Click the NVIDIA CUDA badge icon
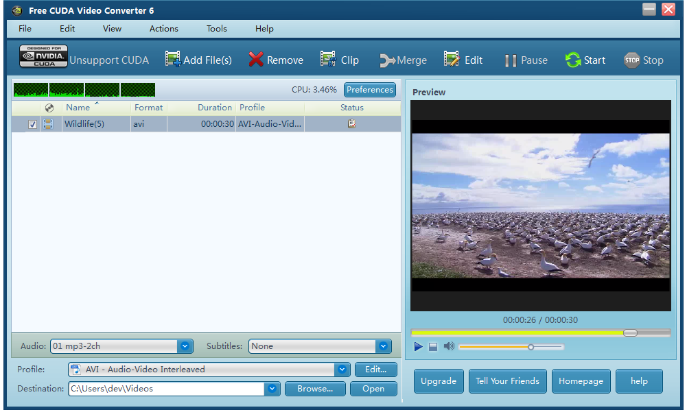687x410 pixels. pyautogui.click(x=43, y=56)
